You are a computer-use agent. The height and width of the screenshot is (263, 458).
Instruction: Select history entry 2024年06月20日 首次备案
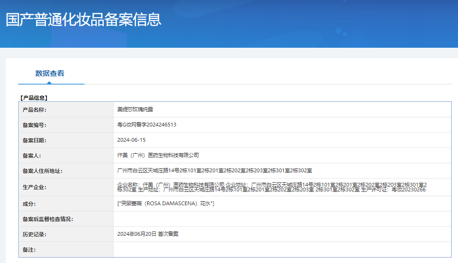(x=148, y=234)
